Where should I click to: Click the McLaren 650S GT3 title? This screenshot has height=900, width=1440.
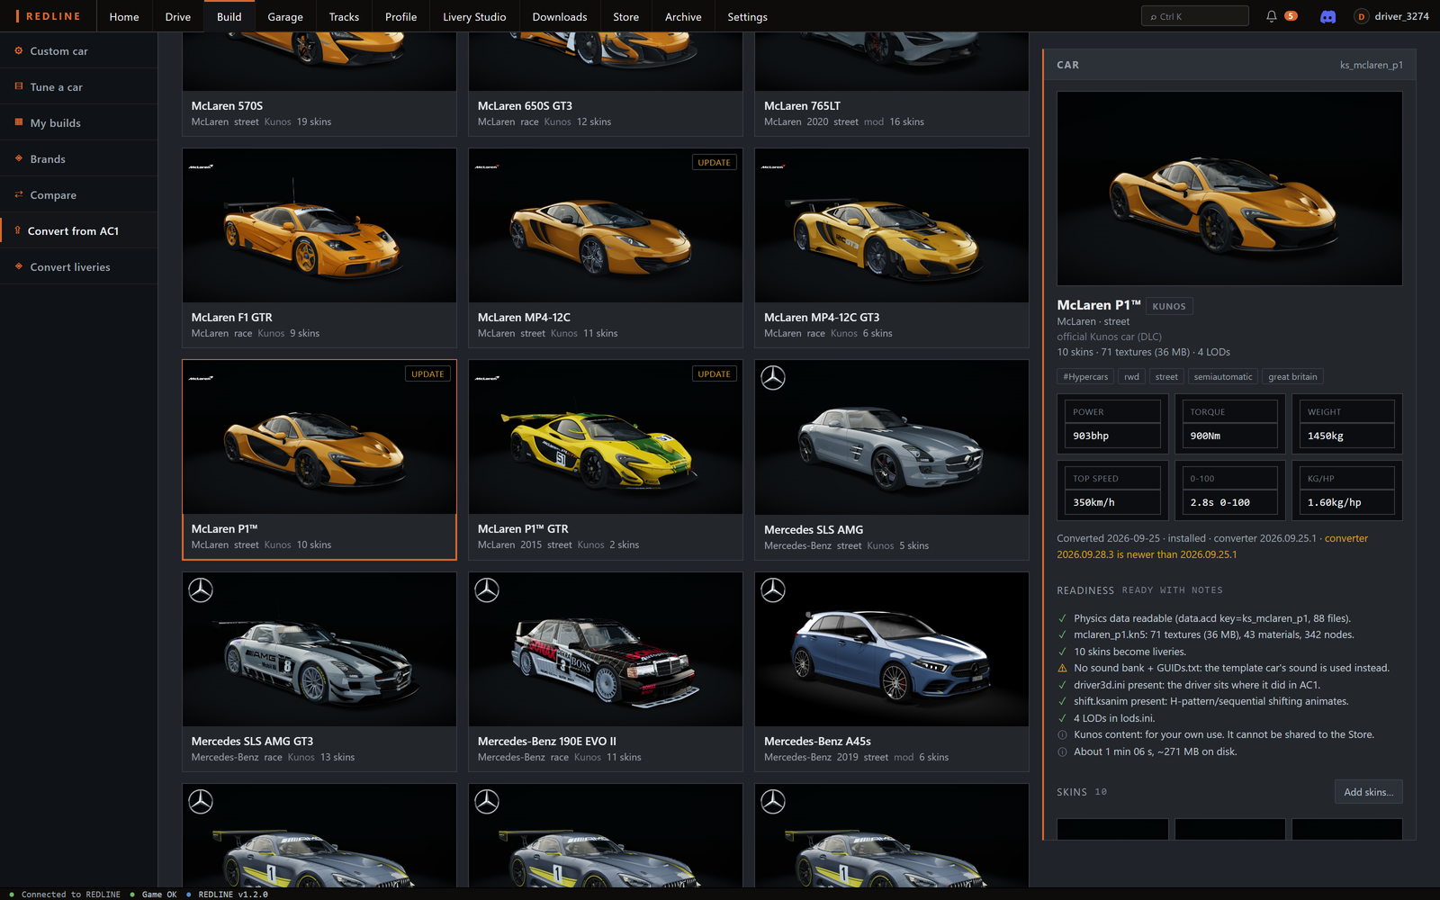525,106
